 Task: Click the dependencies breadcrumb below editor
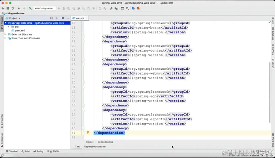(105, 142)
